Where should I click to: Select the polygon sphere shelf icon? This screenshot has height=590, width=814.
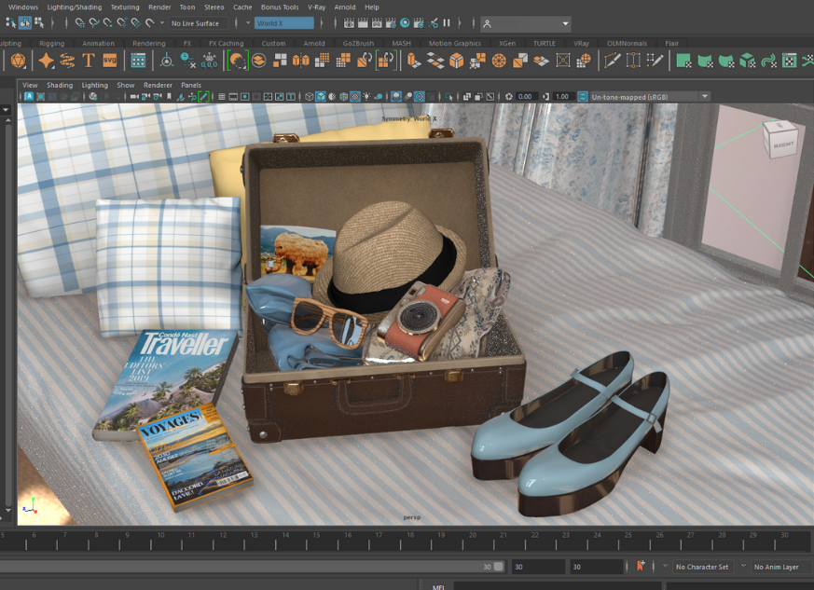pos(19,61)
